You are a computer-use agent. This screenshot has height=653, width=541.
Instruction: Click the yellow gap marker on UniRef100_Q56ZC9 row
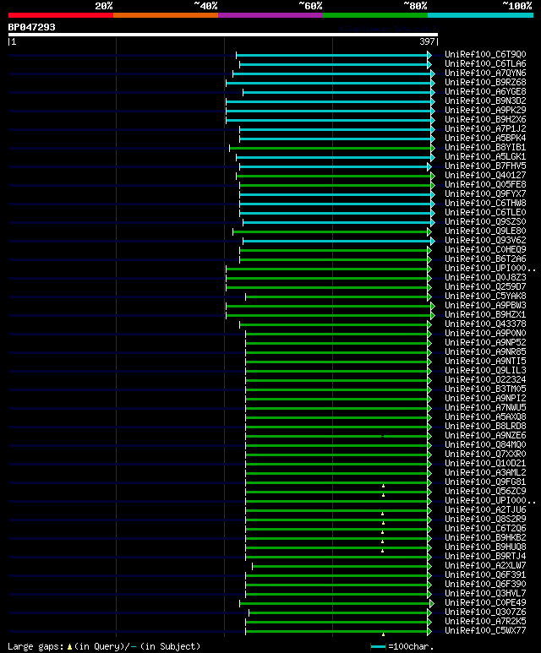383,495
